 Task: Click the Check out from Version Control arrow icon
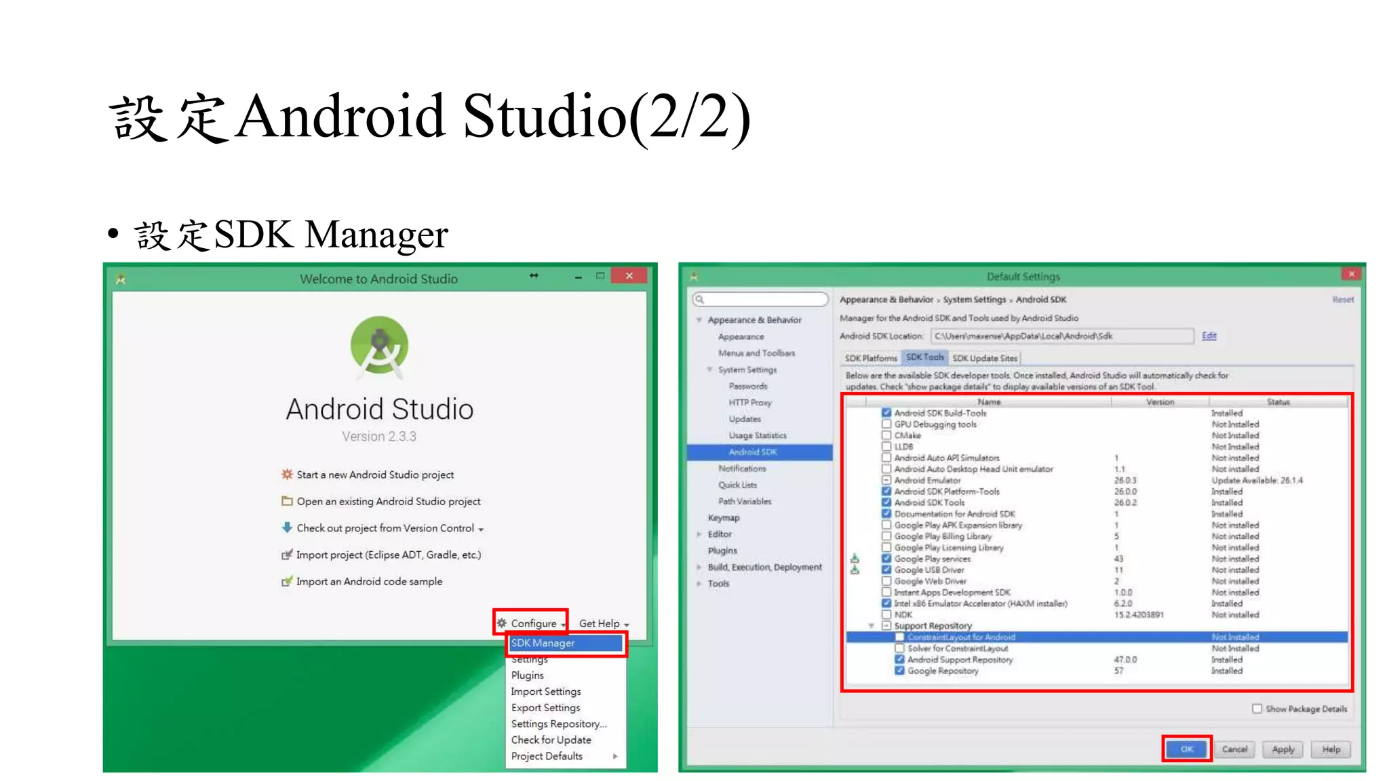[x=287, y=527]
